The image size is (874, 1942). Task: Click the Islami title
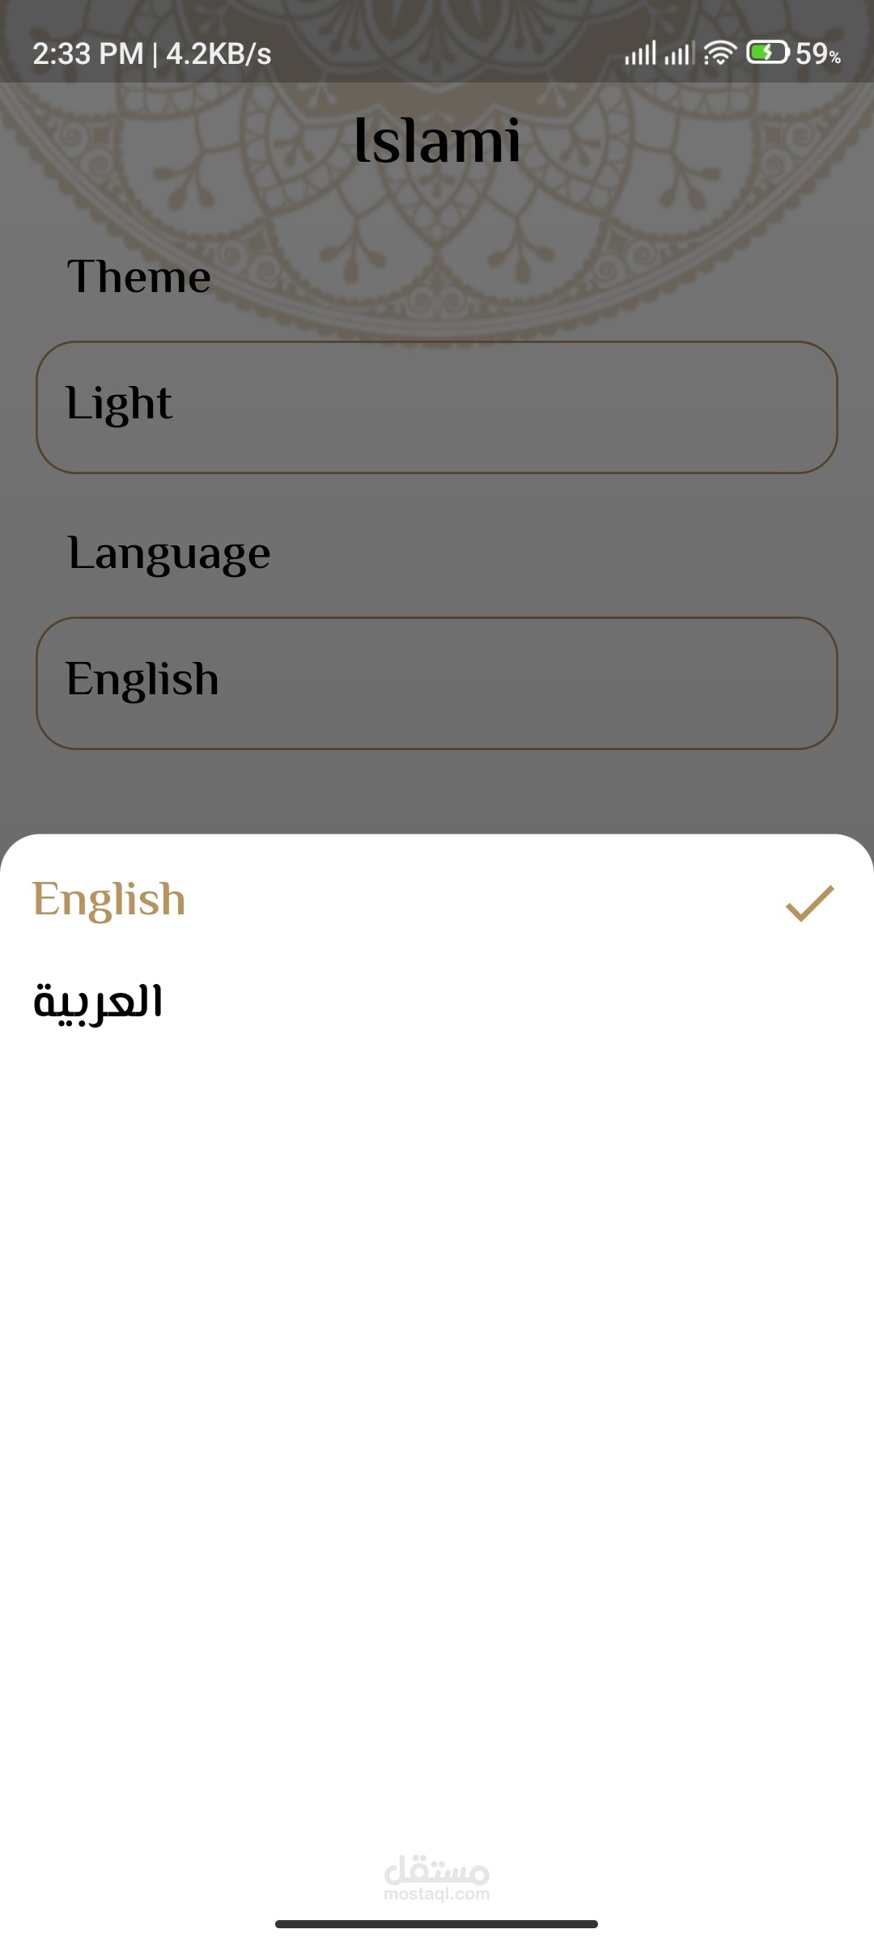437,140
